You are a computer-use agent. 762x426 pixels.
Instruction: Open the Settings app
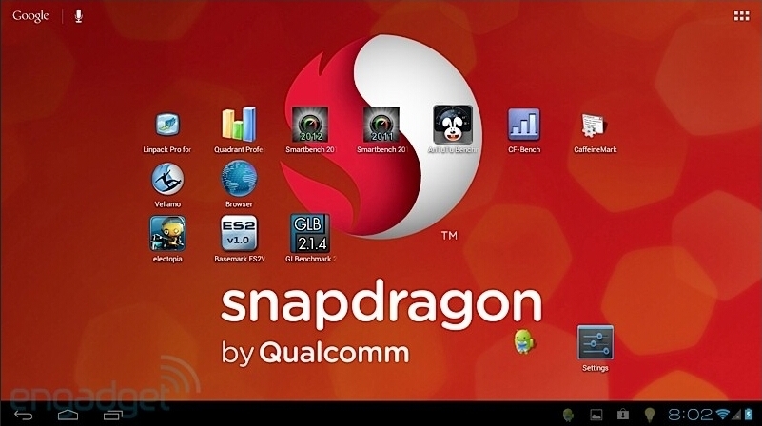596,343
